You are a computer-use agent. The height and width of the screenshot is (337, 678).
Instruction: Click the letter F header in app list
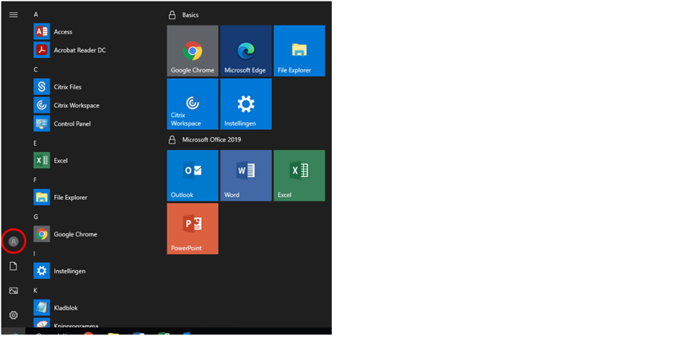(x=35, y=180)
